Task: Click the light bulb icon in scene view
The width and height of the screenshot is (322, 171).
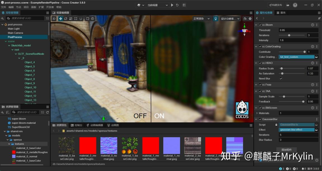Action: click(215, 18)
